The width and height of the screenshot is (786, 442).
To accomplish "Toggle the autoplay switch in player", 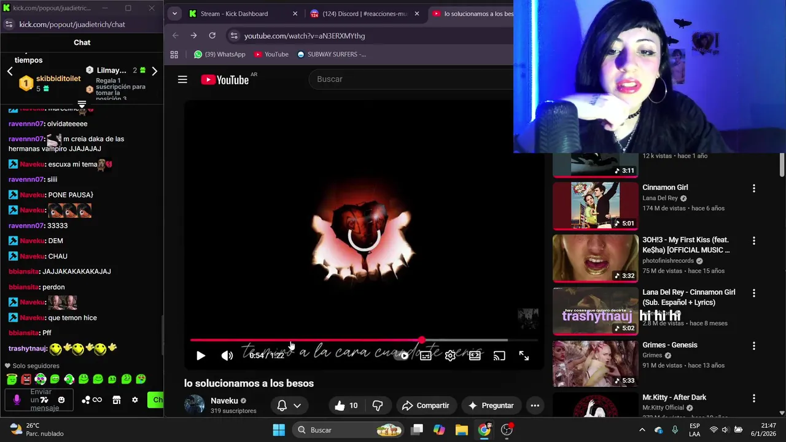I will coord(402,355).
